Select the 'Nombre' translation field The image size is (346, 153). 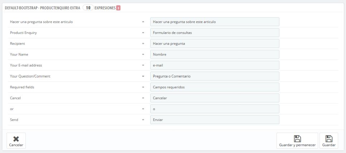[214, 54]
